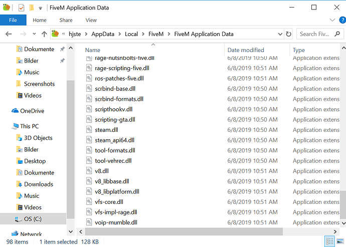Select OneDrive in navigation pane

32,111
